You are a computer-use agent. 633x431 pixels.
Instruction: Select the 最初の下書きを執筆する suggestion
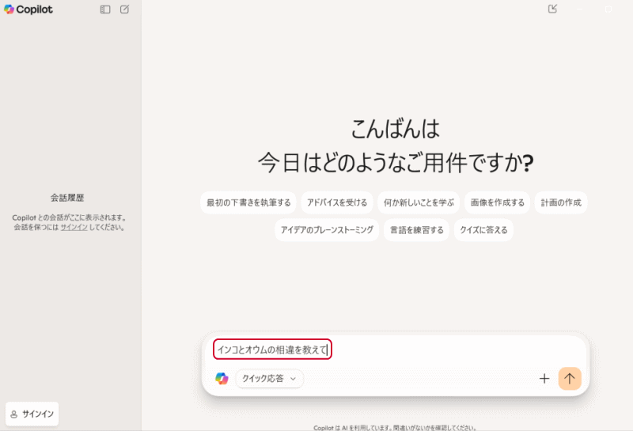click(x=248, y=202)
